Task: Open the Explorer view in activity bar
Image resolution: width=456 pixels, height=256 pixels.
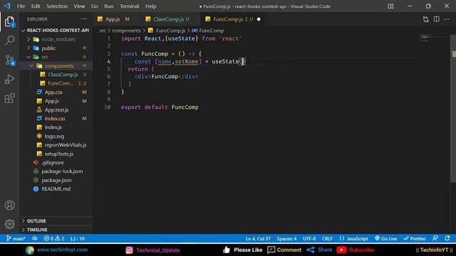Action: point(9,21)
